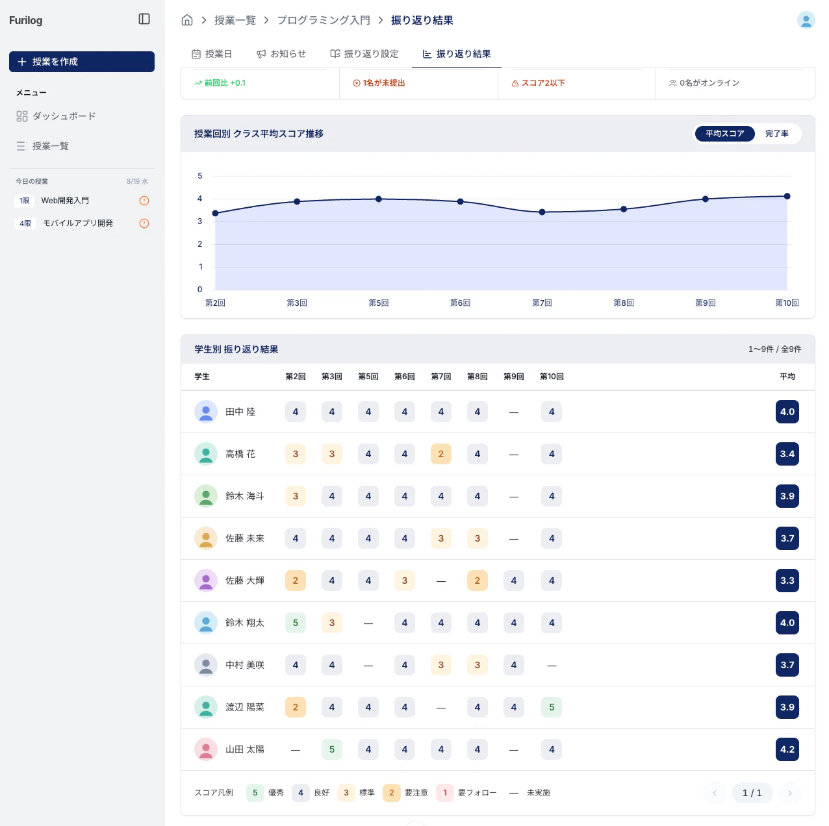This screenshot has width=829, height=826.
Task: Switch chart to 平均スコア view
Action: (725, 134)
